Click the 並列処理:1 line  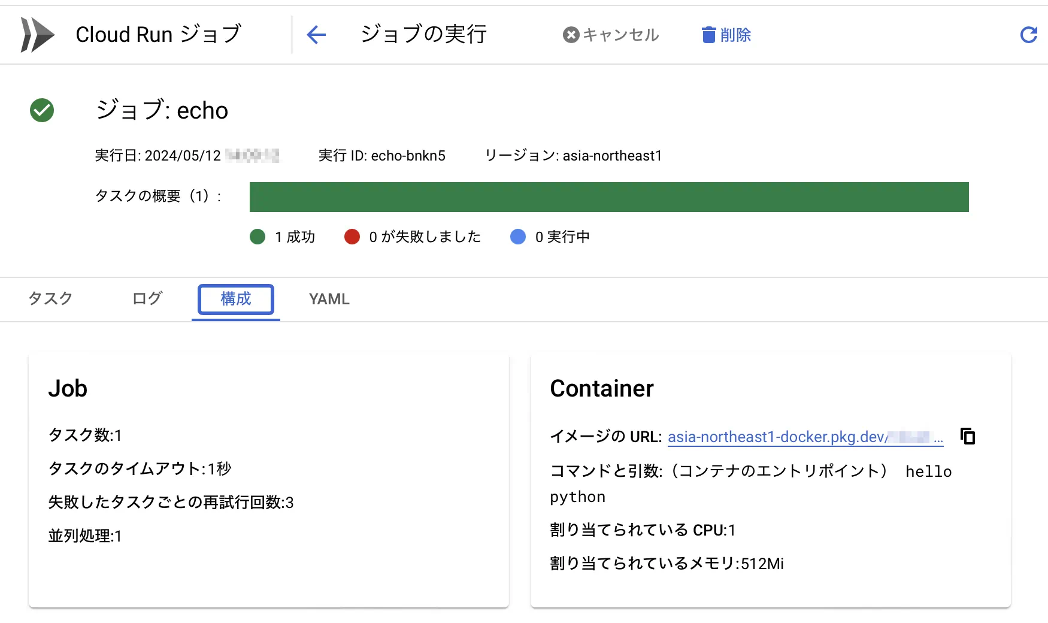point(85,536)
